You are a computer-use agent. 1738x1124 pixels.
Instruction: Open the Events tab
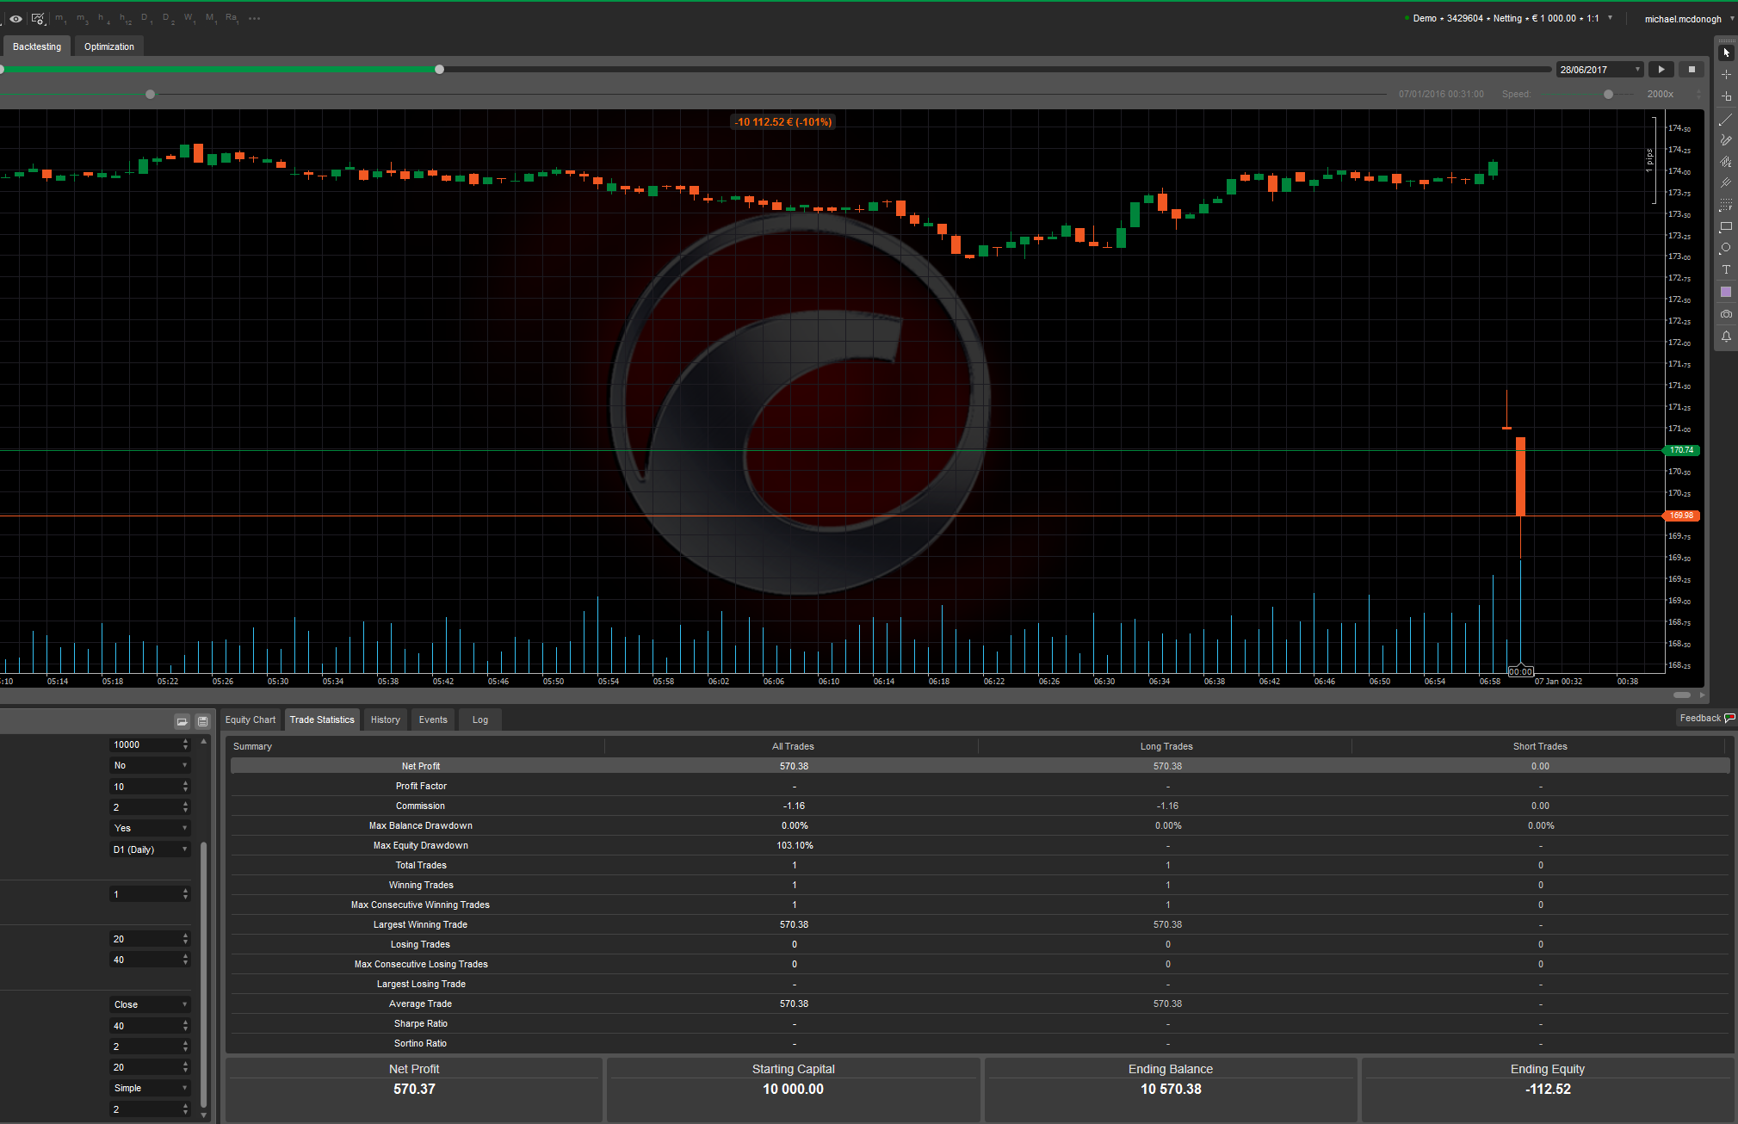pyautogui.click(x=433, y=719)
